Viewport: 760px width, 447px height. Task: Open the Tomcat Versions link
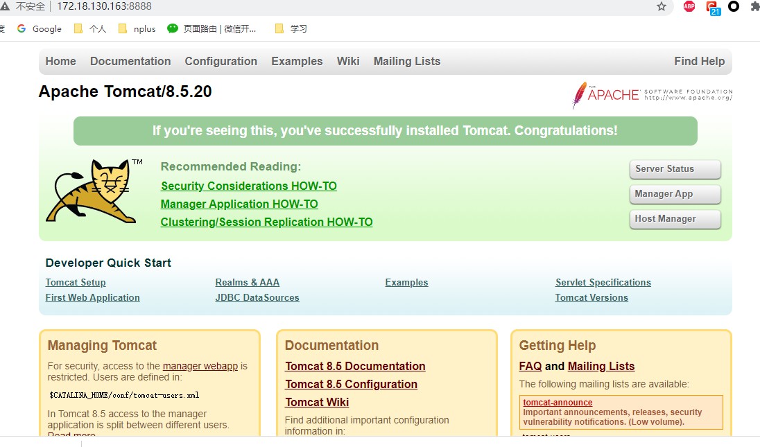pos(591,297)
